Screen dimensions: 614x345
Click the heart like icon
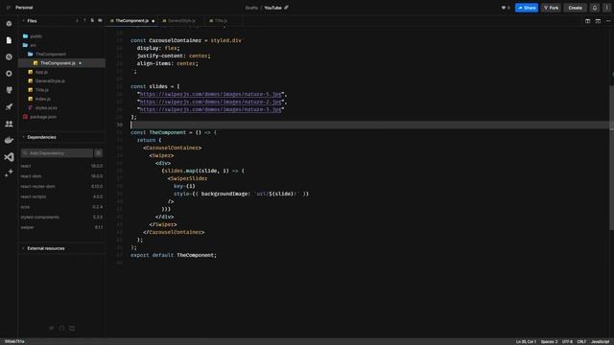(504, 8)
